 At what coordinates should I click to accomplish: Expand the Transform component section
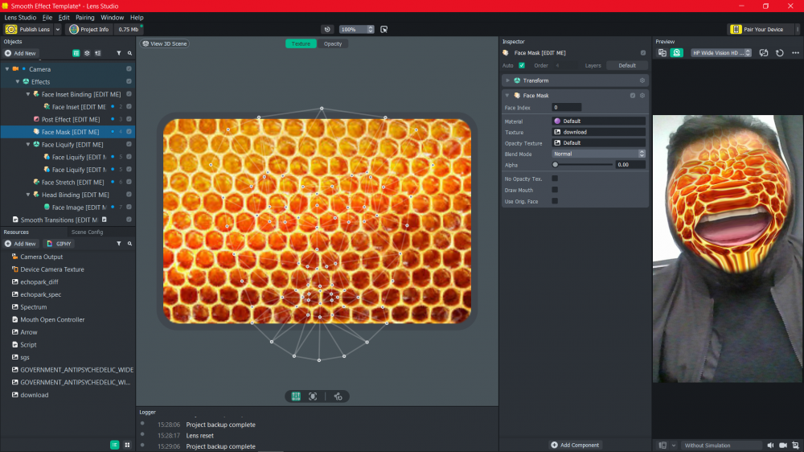508,80
